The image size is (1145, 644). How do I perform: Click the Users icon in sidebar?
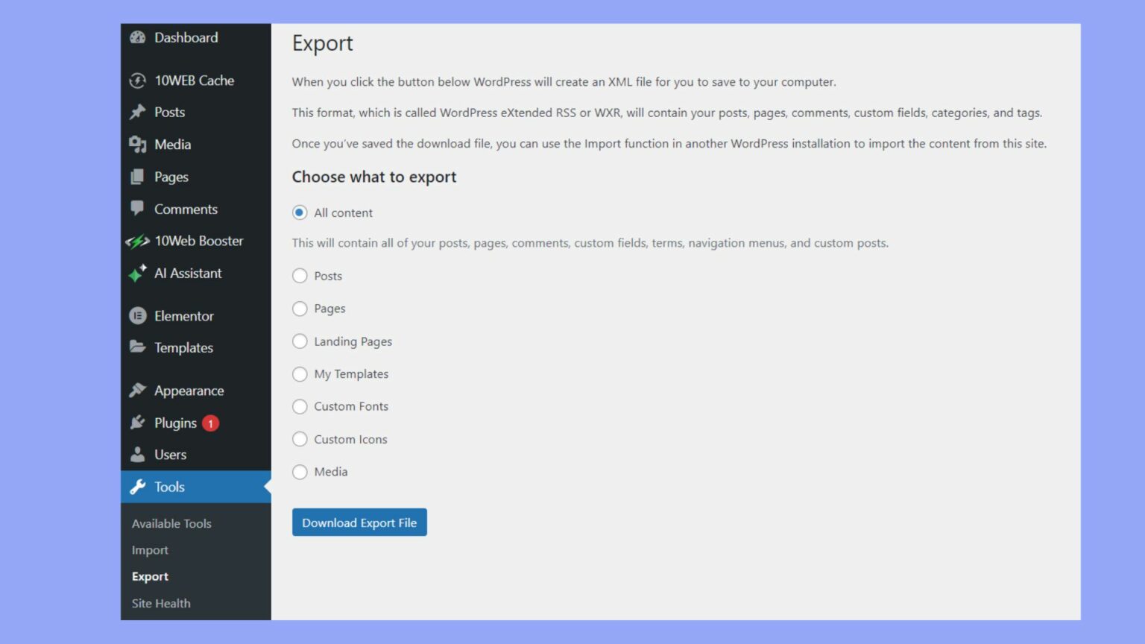[137, 455]
